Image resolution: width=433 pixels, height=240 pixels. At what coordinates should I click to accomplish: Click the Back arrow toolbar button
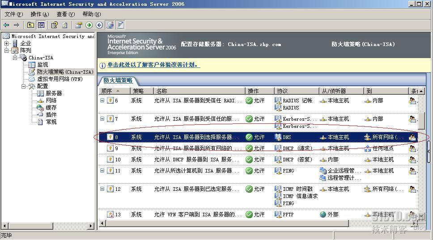tap(6, 25)
